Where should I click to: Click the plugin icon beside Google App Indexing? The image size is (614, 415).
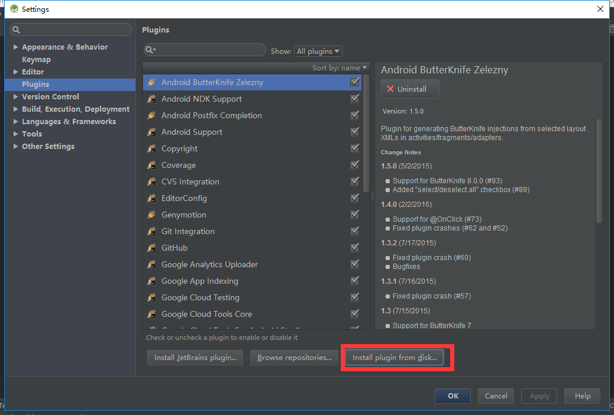pyautogui.click(x=151, y=281)
